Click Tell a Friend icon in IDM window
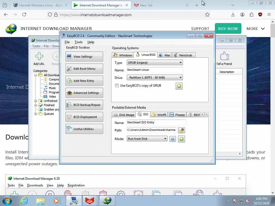This screenshot has height=206, width=275. [224, 59]
